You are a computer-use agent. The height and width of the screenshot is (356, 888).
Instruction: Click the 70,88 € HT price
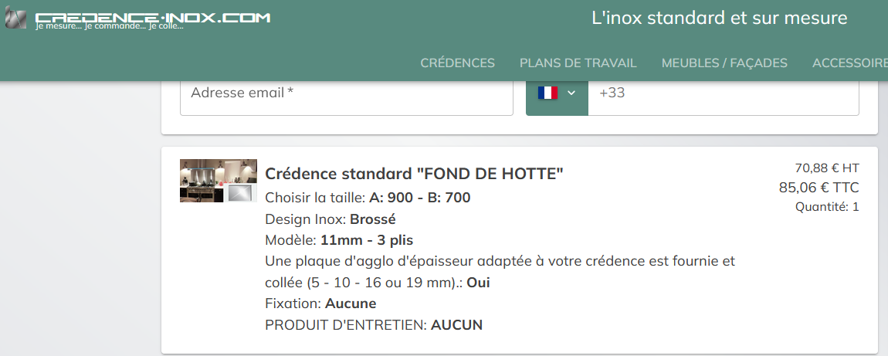point(826,168)
